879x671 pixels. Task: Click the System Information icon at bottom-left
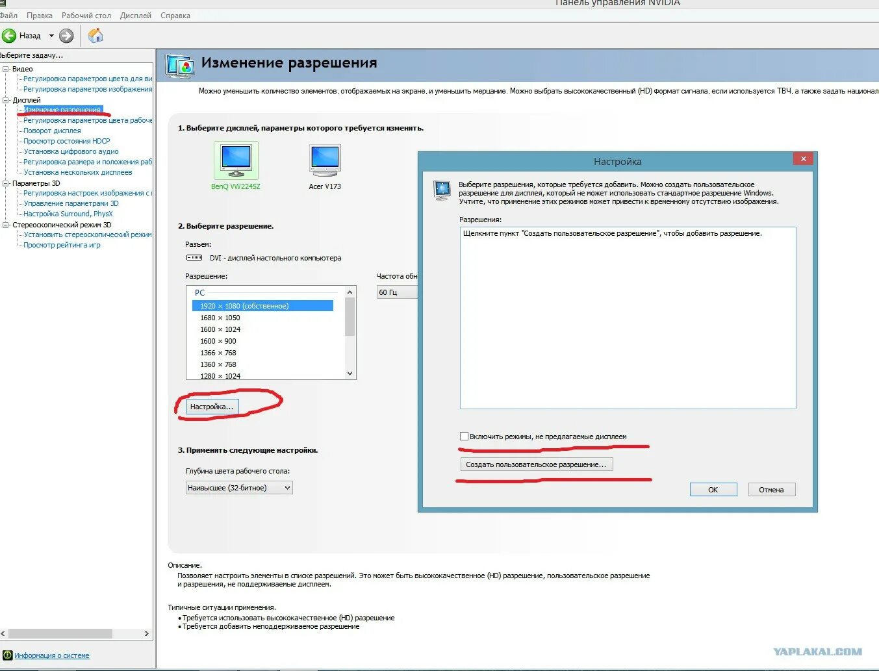tap(8, 655)
